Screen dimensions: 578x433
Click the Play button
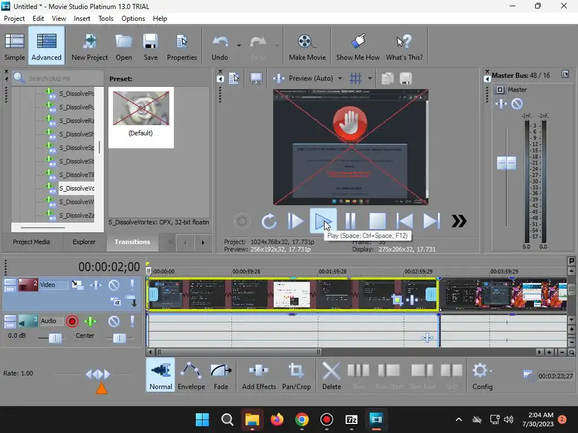[323, 221]
